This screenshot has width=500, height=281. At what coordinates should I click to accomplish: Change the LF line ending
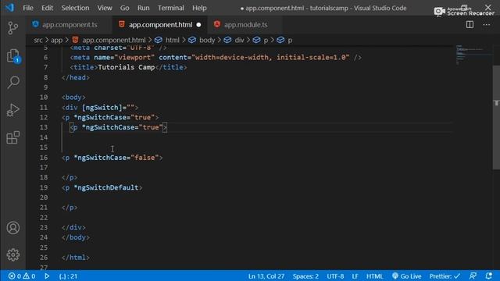(355, 276)
